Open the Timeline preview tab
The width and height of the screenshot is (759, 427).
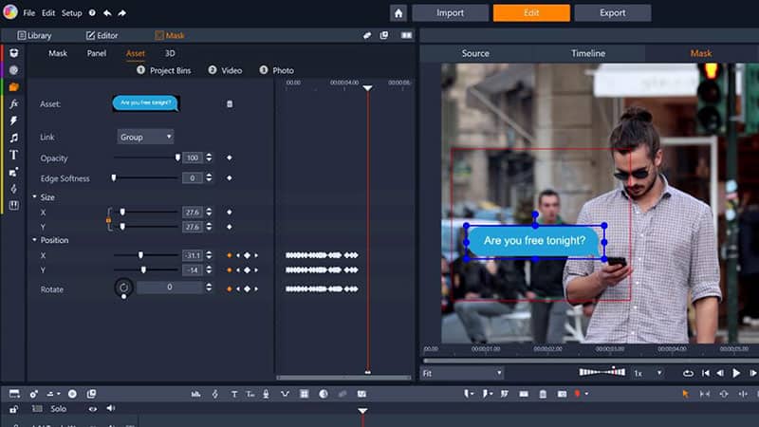[588, 53]
